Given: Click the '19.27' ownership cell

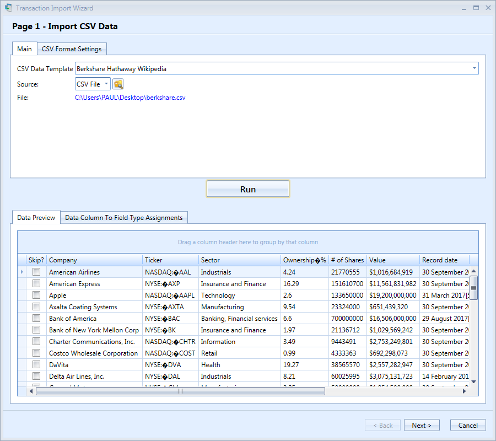Looking at the screenshot, I should pyautogui.click(x=305, y=364).
